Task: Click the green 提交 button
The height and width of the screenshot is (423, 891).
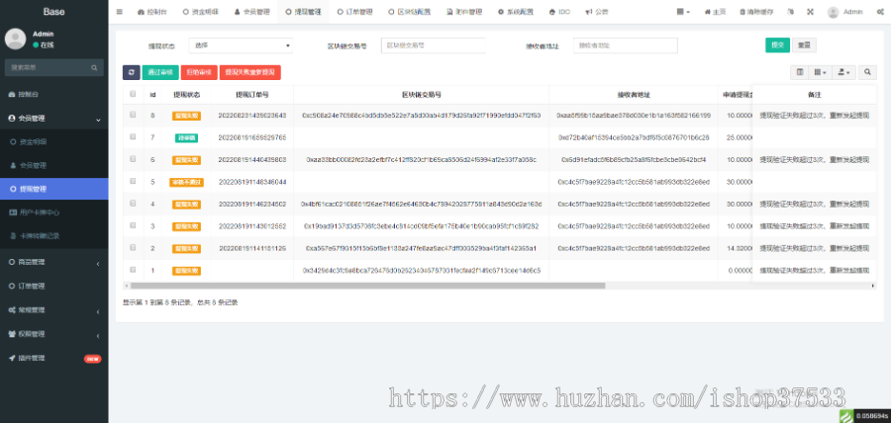Action: (x=777, y=44)
